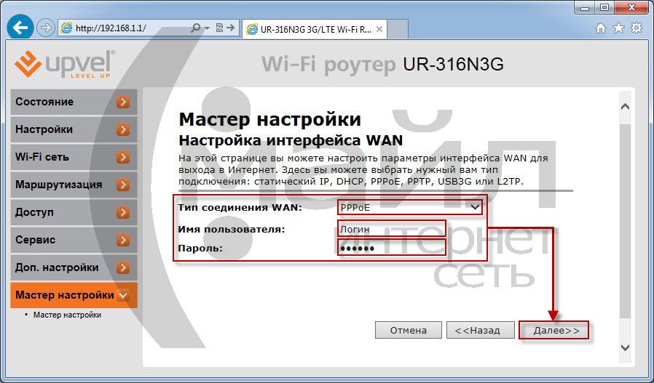Click the browser Forward arrow button

[45, 28]
